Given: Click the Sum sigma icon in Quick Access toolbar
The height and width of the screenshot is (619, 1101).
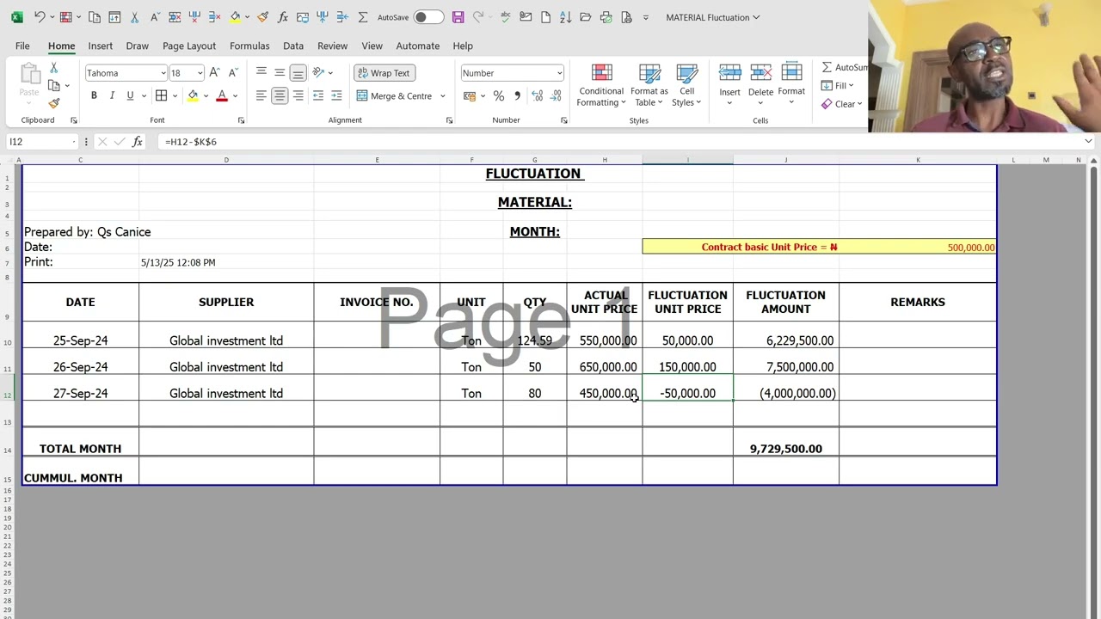Looking at the screenshot, I should 362,17.
